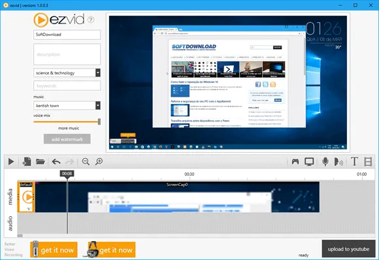Viewport: 379px width, 260px height.
Task: Start screen capture with monitor icon
Action: [309, 161]
